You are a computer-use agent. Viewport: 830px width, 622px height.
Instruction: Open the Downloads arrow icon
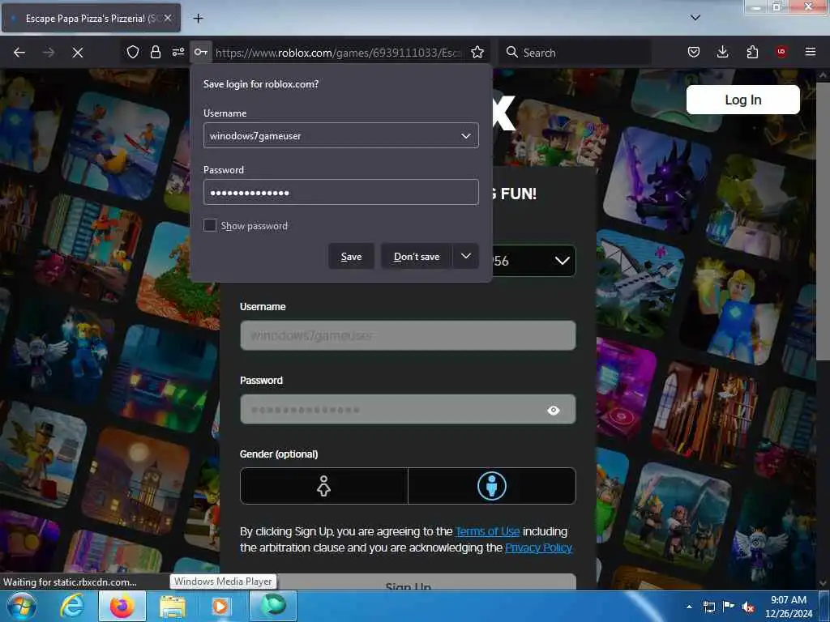click(x=722, y=52)
